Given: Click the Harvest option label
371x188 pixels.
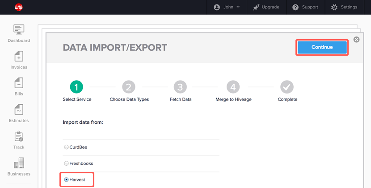Looking at the screenshot, I should (x=77, y=180).
